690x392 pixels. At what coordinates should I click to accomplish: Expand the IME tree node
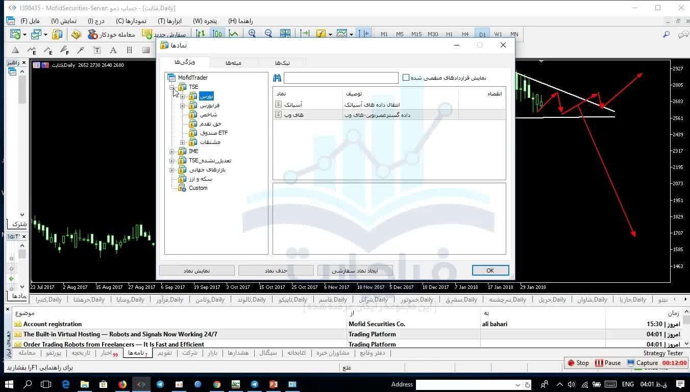click(x=172, y=152)
